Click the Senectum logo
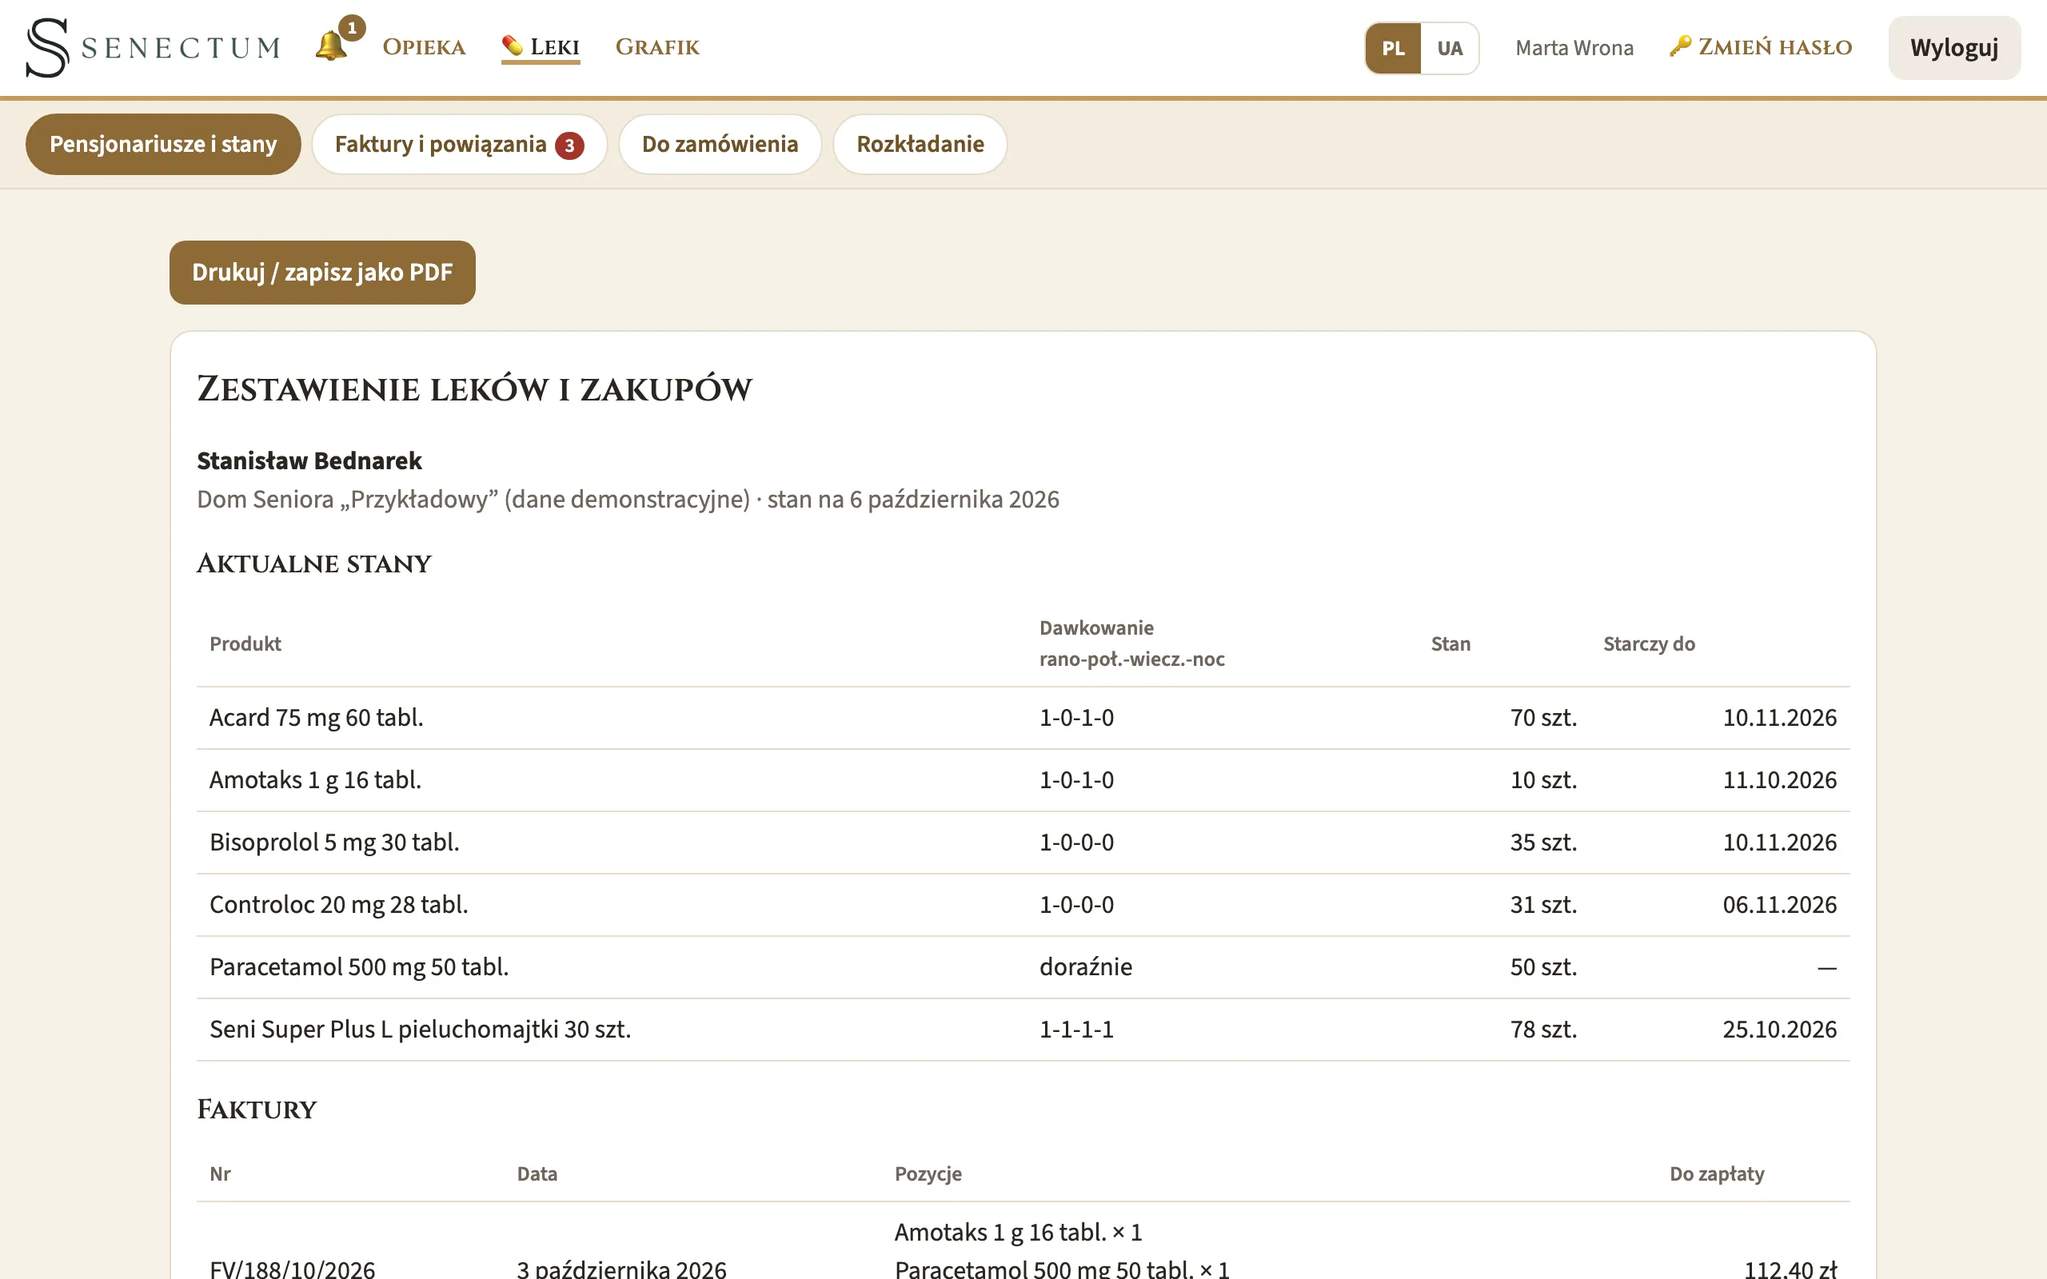Screen dimensions: 2047x1279 click(153, 47)
